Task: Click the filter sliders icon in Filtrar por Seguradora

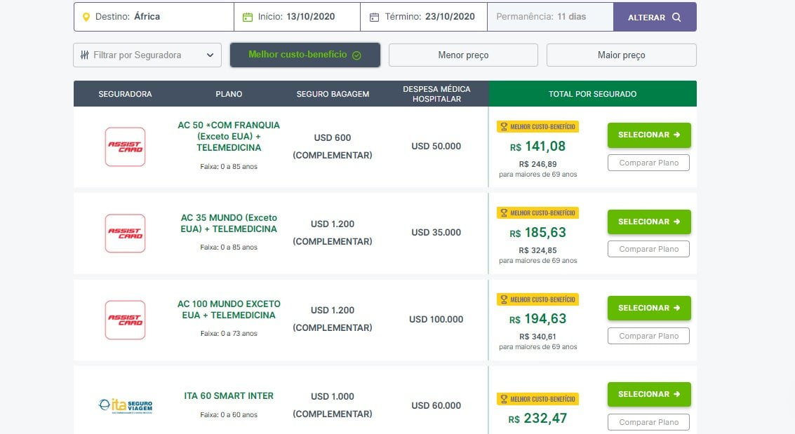Action: pyautogui.click(x=85, y=55)
